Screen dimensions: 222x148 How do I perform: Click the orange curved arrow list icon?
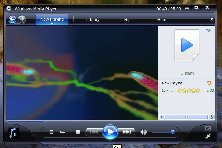pyautogui.click(x=209, y=83)
